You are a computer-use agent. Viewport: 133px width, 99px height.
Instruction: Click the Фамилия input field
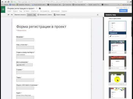25,40
